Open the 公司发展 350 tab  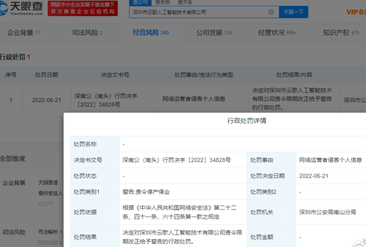[x=214, y=33]
